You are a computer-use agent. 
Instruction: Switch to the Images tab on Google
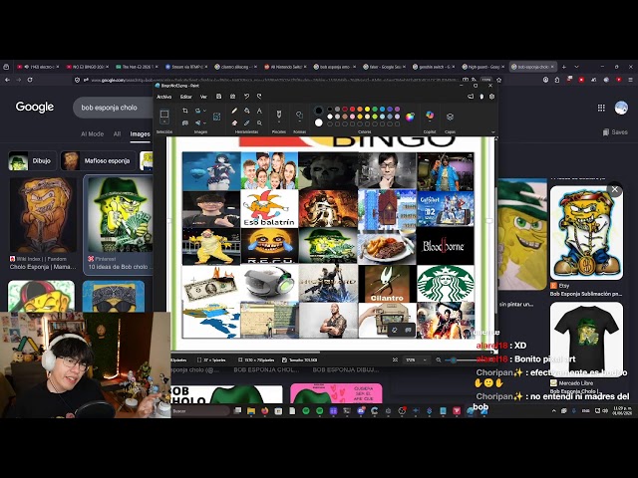pyautogui.click(x=140, y=133)
